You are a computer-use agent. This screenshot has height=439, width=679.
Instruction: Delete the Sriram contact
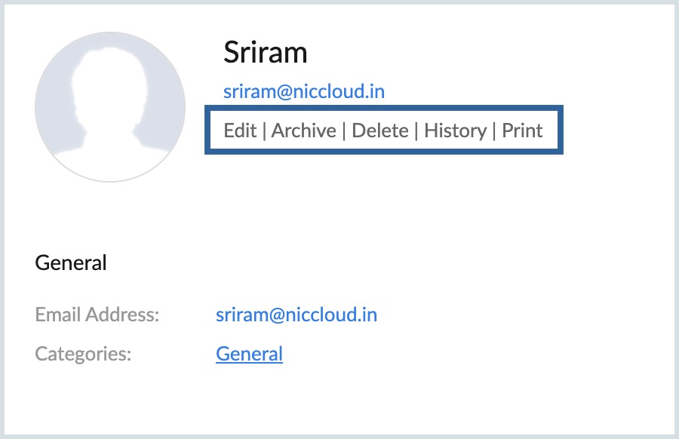coord(379,130)
